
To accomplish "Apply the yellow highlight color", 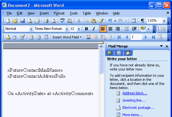I will tap(143, 29).
